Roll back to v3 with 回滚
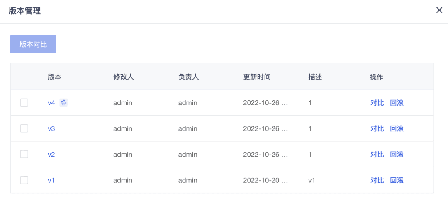 pyautogui.click(x=397, y=128)
